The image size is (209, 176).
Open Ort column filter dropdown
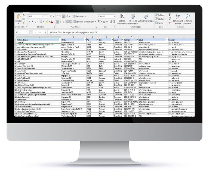[x=112, y=40]
